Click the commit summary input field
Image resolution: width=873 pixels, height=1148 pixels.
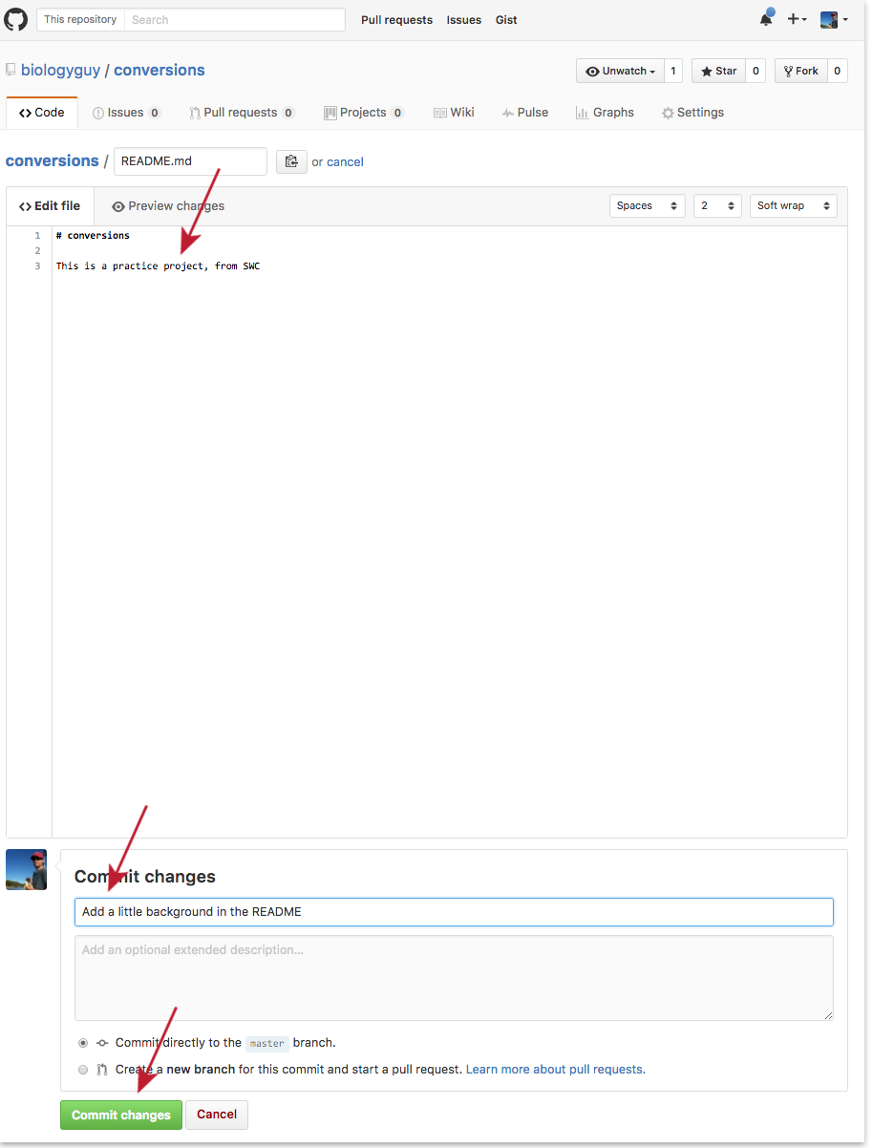(454, 912)
